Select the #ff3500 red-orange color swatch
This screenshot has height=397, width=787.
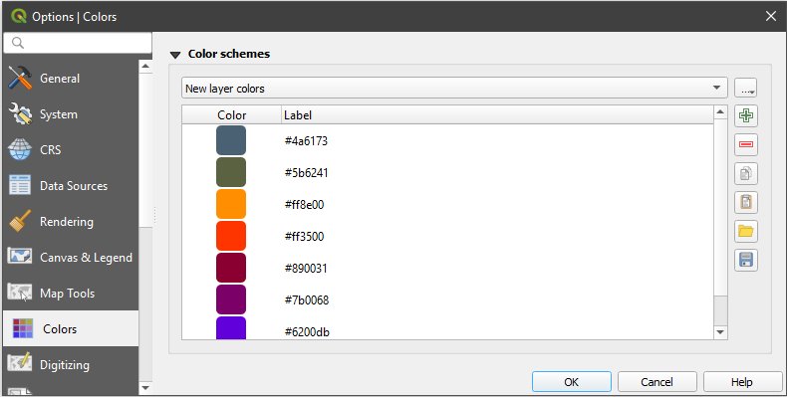point(231,236)
